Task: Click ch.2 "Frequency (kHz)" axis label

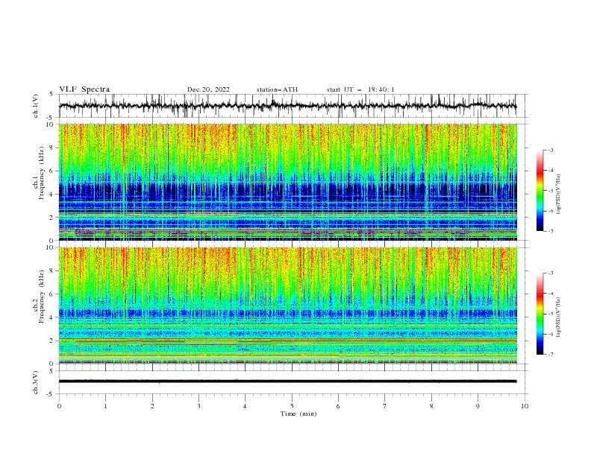Action: pyautogui.click(x=41, y=296)
